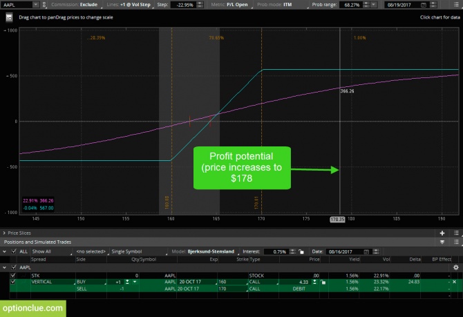Step the 08/19/2017 date with its arrows
This screenshot has height=317, width=463.
tap(433, 5)
